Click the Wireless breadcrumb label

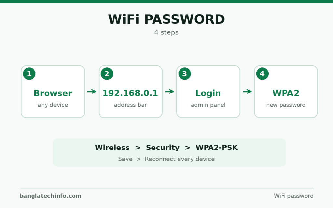click(x=112, y=148)
